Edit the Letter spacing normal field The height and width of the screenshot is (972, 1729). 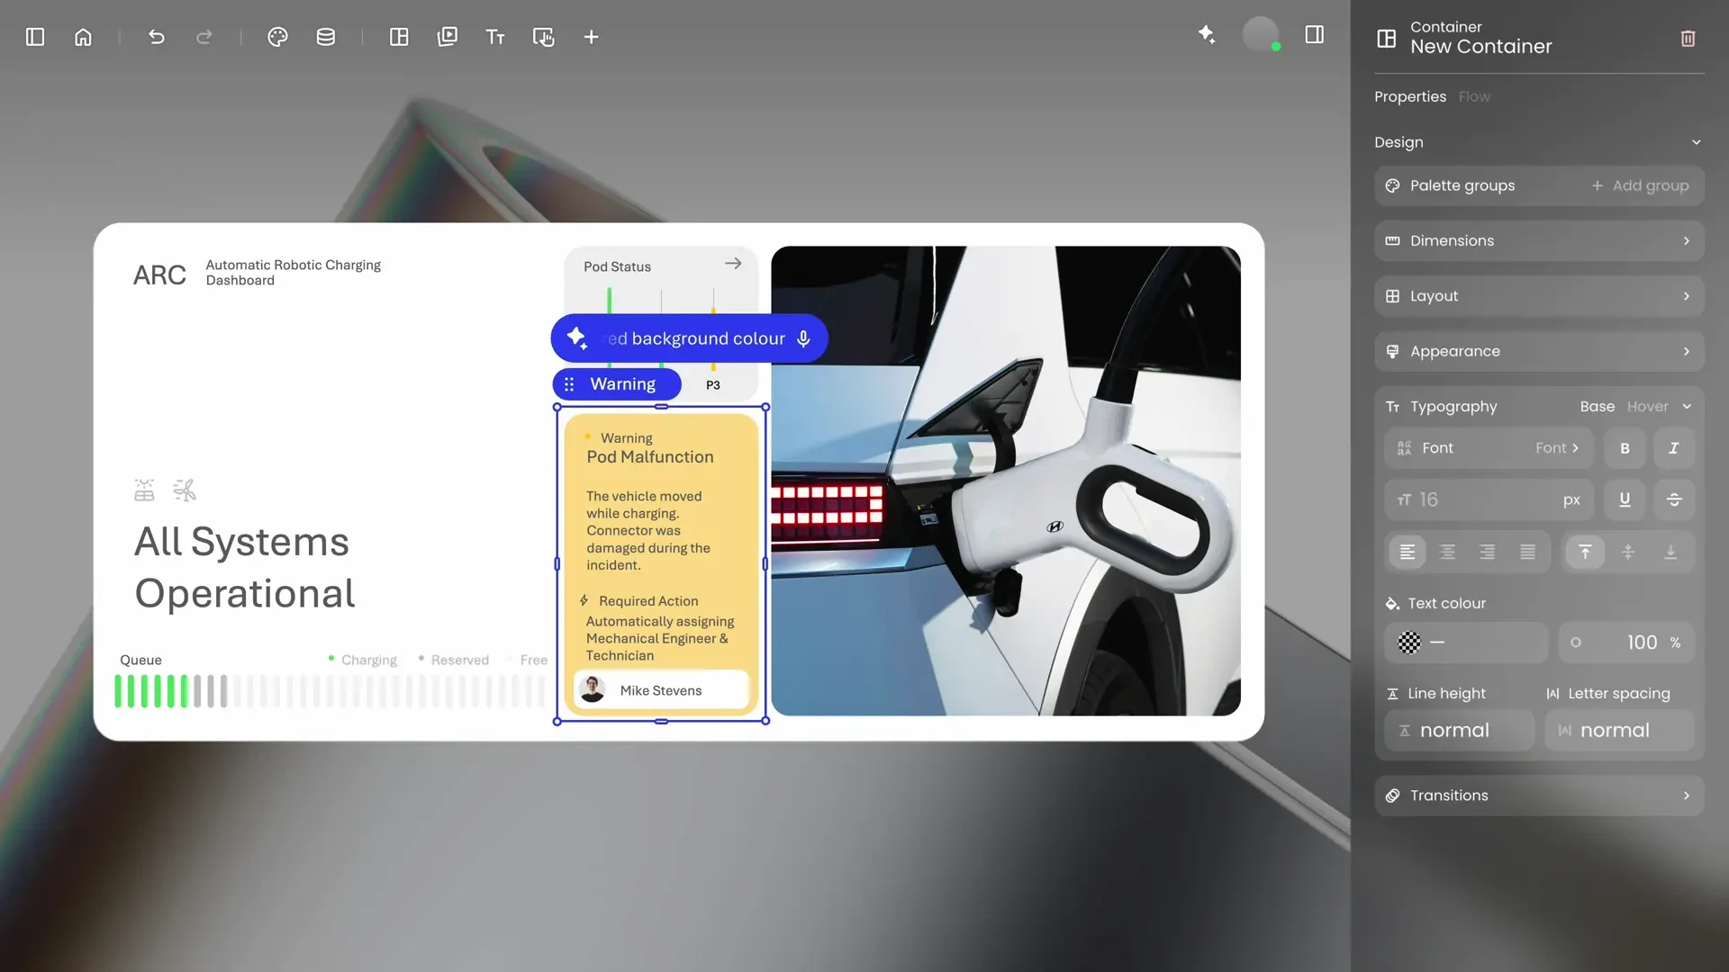1619,731
